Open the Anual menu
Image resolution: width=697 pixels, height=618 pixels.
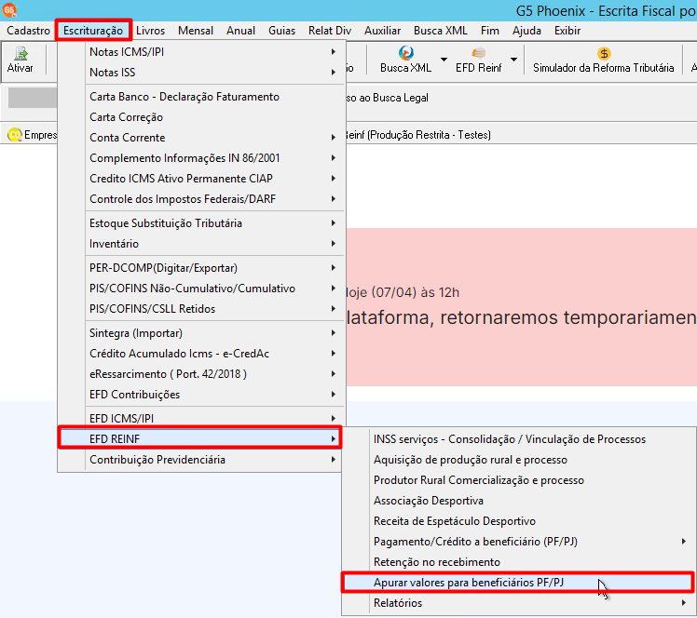[241, 31]
